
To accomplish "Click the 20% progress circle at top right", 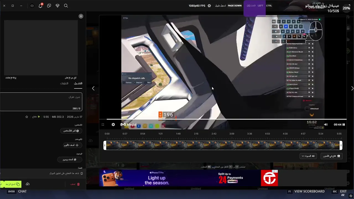I will [x=347, y=8].
